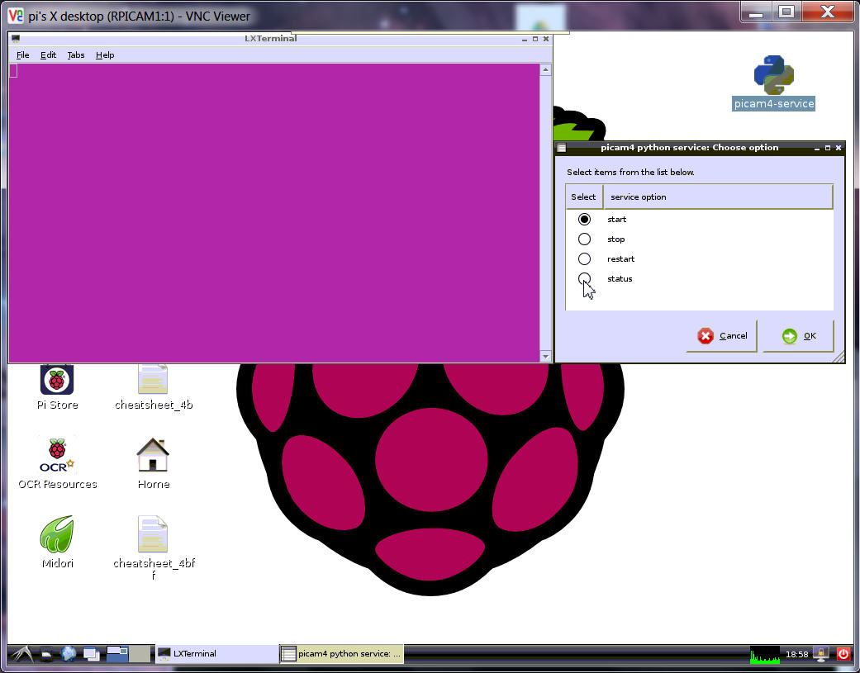Open the cheatsheet_4b file icon
The image size is (860, 673).
point(153,381)
